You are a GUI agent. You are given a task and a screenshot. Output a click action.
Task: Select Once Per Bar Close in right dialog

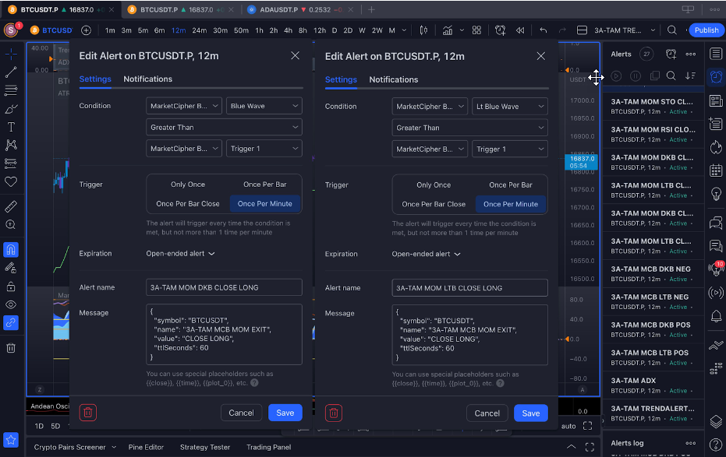point(434,204)
